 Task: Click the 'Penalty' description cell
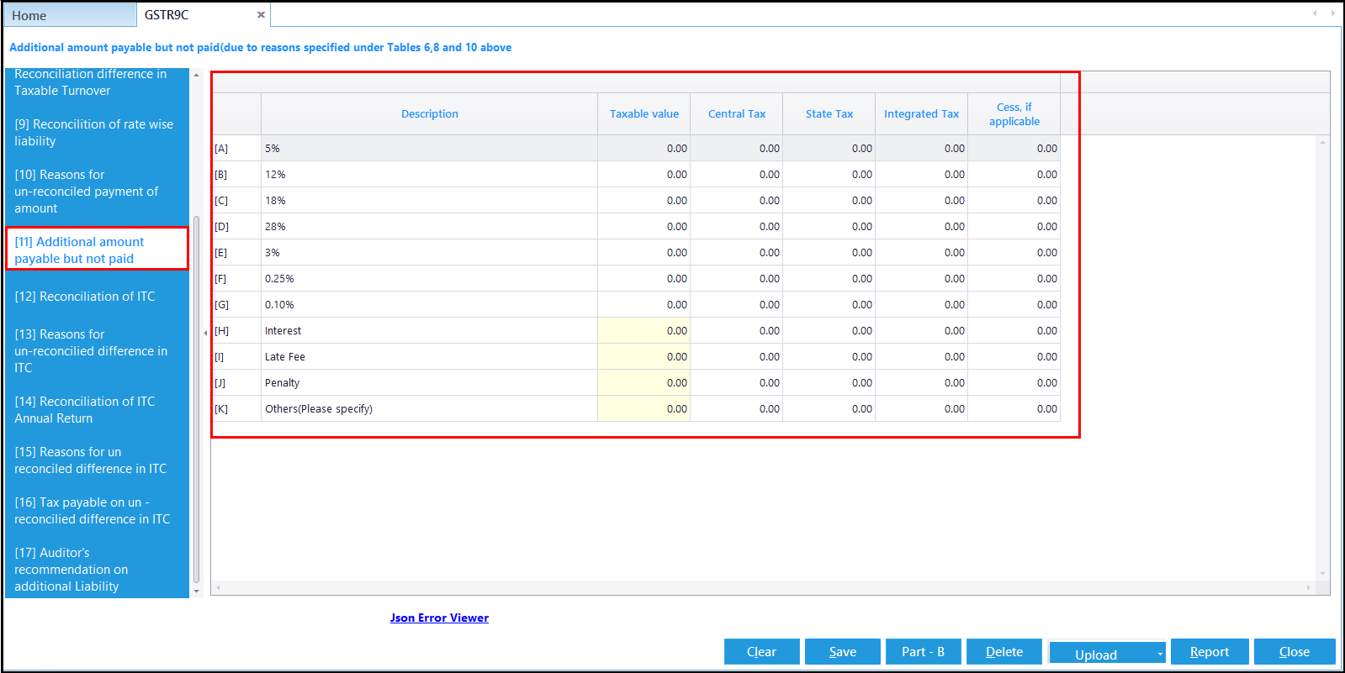tap(429, 382)
